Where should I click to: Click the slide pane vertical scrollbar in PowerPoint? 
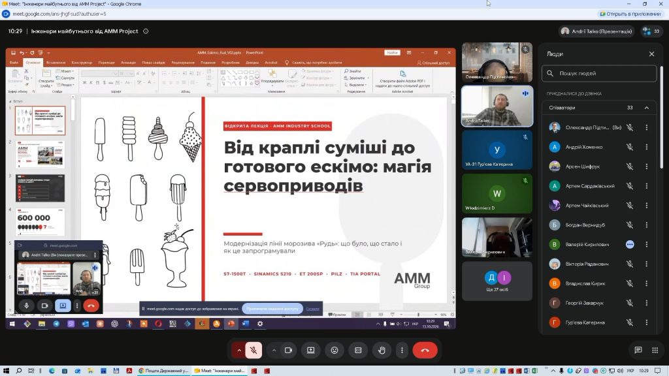[452, 197]
